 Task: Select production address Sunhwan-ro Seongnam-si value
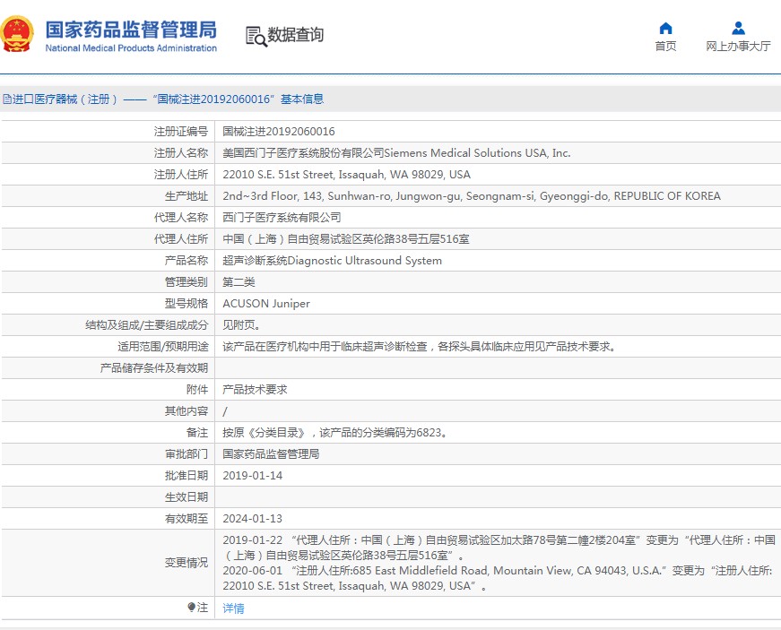(x=472, y=196)
